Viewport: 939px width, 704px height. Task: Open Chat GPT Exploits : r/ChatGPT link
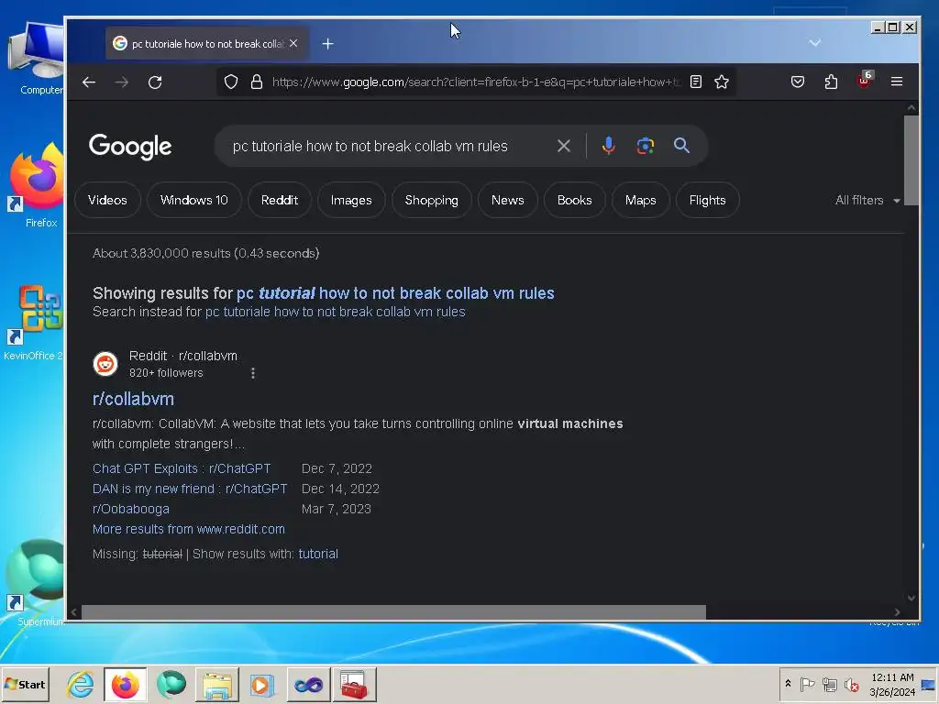(x=182, y=468)
